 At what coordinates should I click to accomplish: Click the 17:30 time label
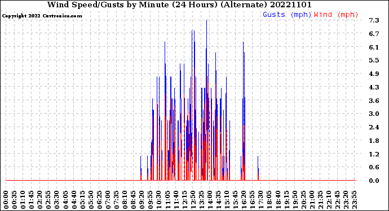tap(261, 200)
